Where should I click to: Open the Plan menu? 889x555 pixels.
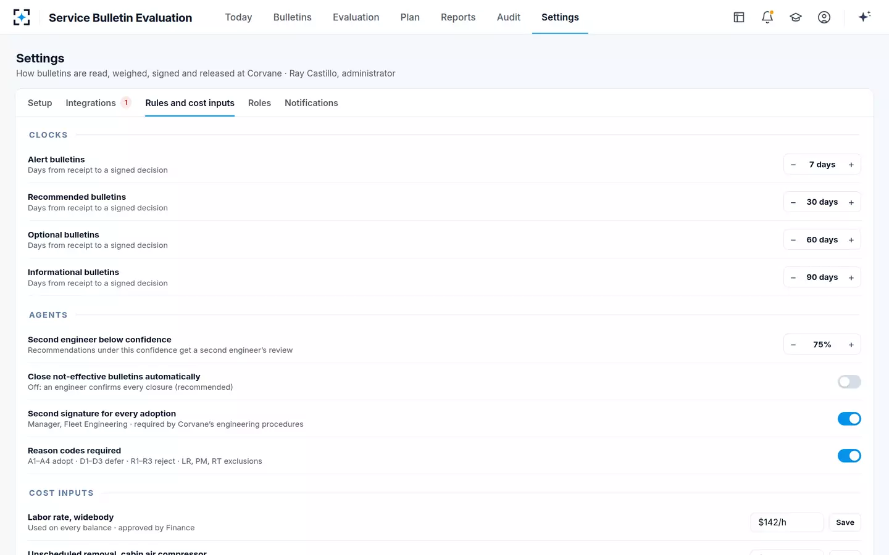(x=410, y=17)
